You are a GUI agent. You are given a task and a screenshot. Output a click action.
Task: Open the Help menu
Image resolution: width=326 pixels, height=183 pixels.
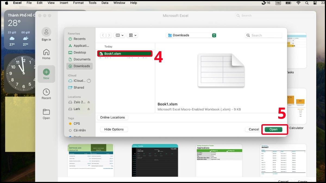pyautogui.click(x=134, y=3)
